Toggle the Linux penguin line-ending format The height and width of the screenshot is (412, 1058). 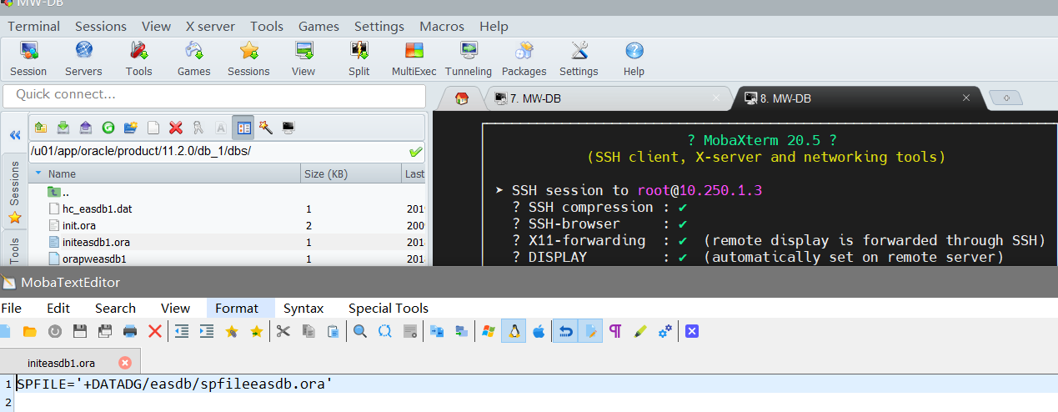(x=514, y=331)
